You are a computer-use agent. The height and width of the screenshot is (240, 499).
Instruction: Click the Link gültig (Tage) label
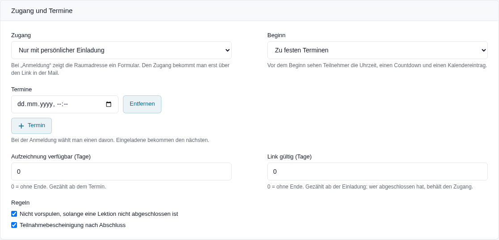[x=289, y=157]
